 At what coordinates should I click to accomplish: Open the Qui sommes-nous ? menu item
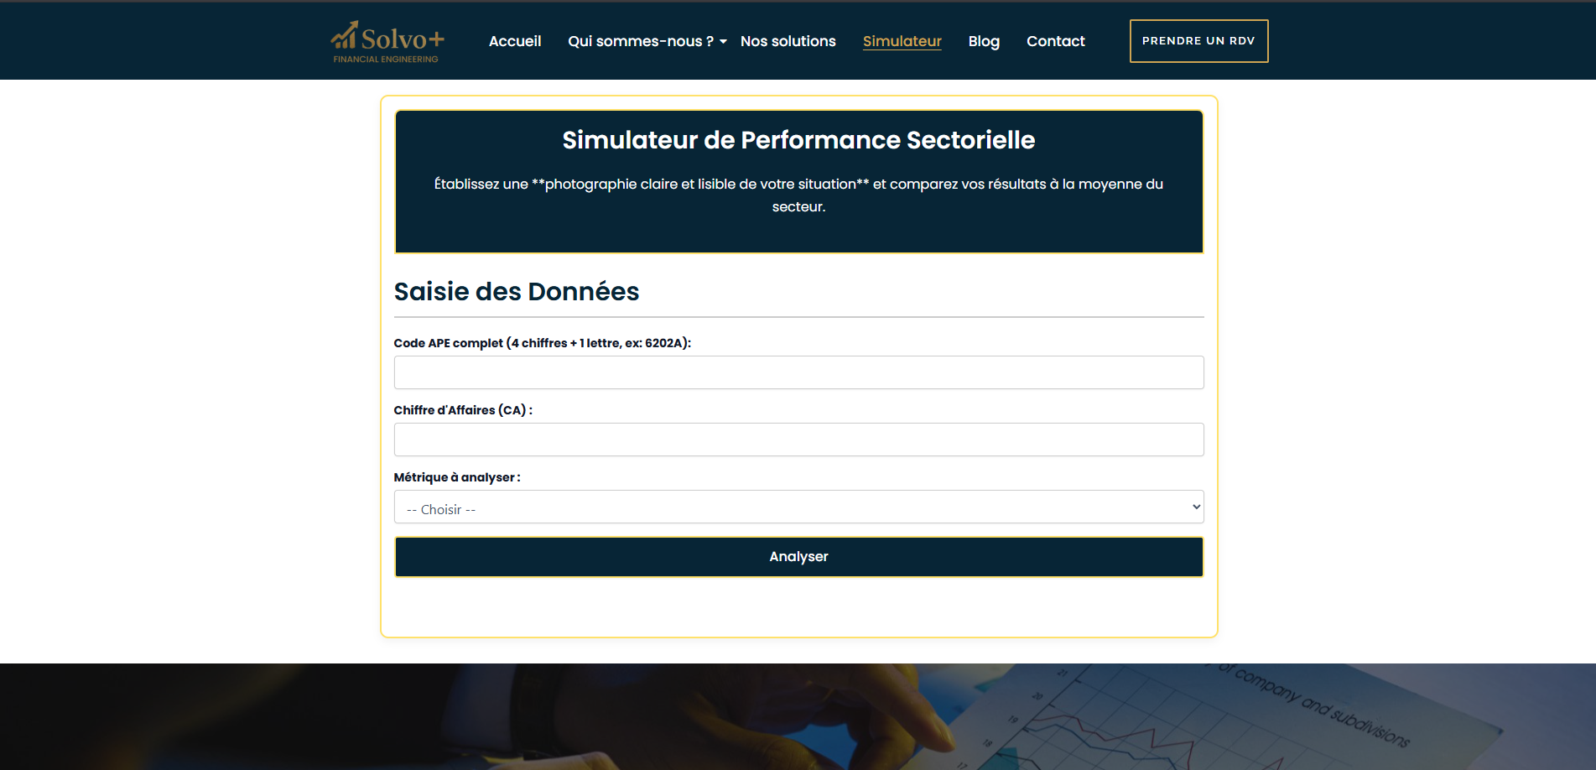[640, 41]
